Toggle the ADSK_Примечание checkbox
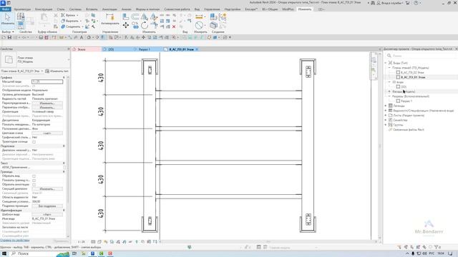Screen dimensions: 458x257 (64, 168)
